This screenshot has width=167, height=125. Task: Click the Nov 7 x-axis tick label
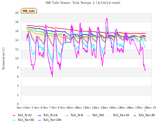(47, 108)
